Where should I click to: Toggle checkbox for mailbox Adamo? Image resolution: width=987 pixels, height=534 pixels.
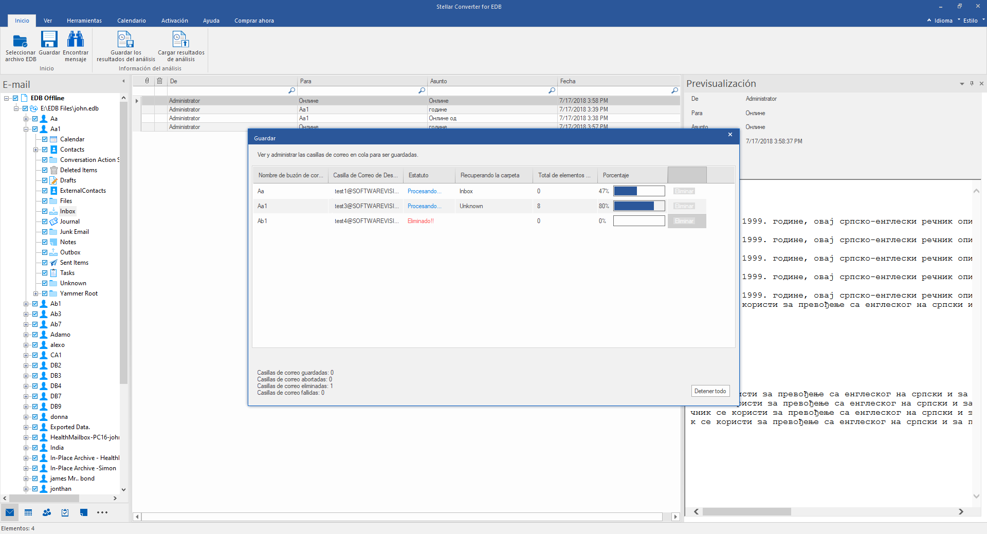(x=35, y=335)
